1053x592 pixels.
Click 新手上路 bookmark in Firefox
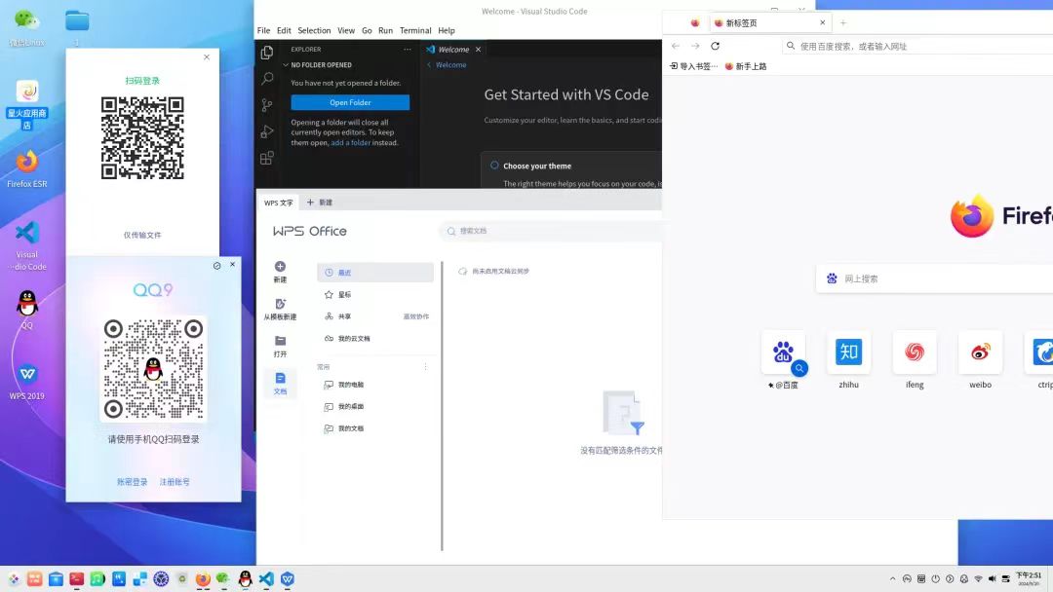point(746,66)
